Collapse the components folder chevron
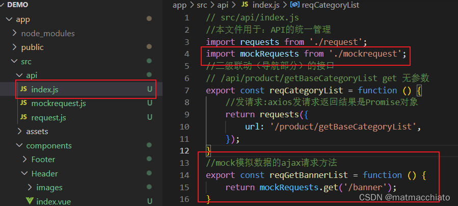458x206 pixels. tap(19, 145)
